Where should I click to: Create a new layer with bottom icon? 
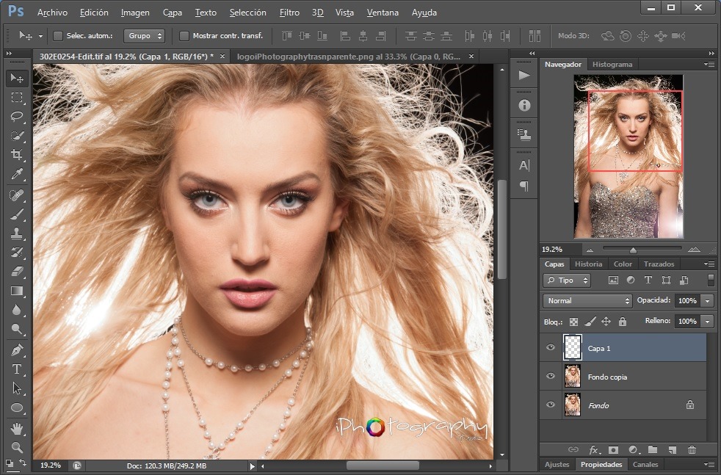pos(672,449)
